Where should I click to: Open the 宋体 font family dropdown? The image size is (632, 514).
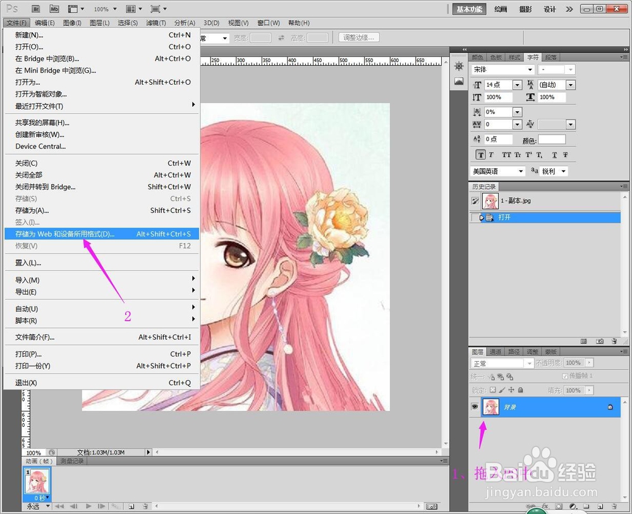[x=530, y=70]
